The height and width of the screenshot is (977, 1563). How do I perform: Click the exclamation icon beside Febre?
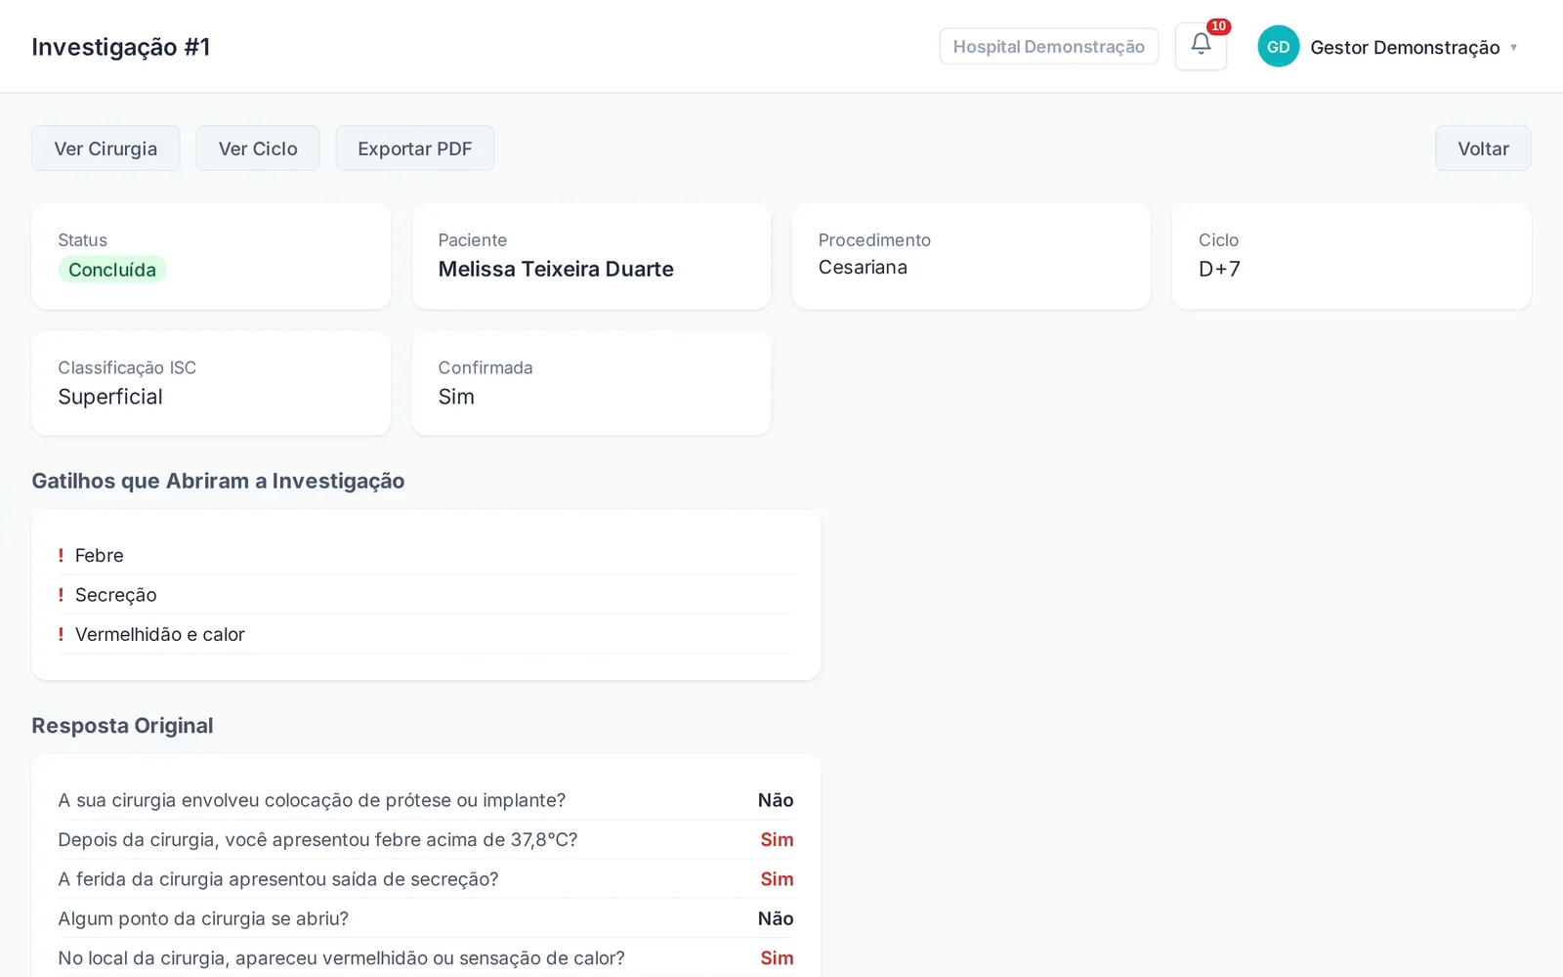pos(61,555)
